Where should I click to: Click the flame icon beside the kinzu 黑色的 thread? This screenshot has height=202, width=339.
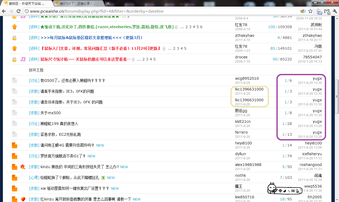tap(23, 167)
